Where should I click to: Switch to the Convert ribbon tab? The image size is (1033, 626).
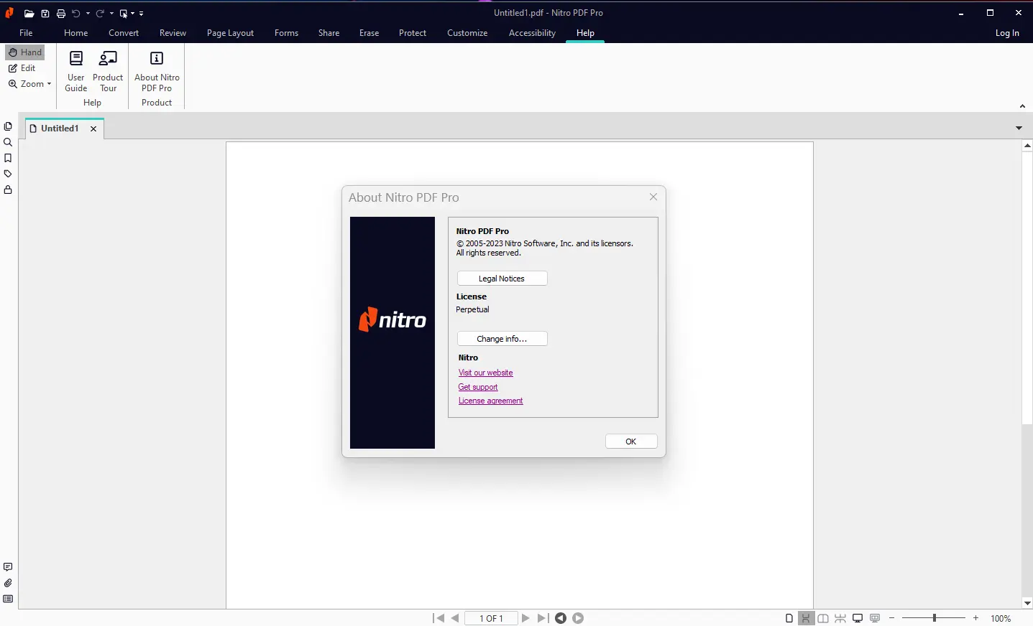(x=124, y=33)
